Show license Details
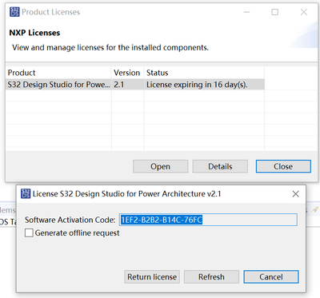Image resolution: width=320 pixels, height=298 pixels. point(220,166)
